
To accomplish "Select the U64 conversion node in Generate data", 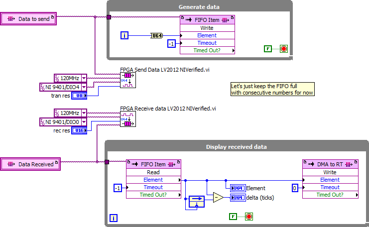I will click(158, 35).
